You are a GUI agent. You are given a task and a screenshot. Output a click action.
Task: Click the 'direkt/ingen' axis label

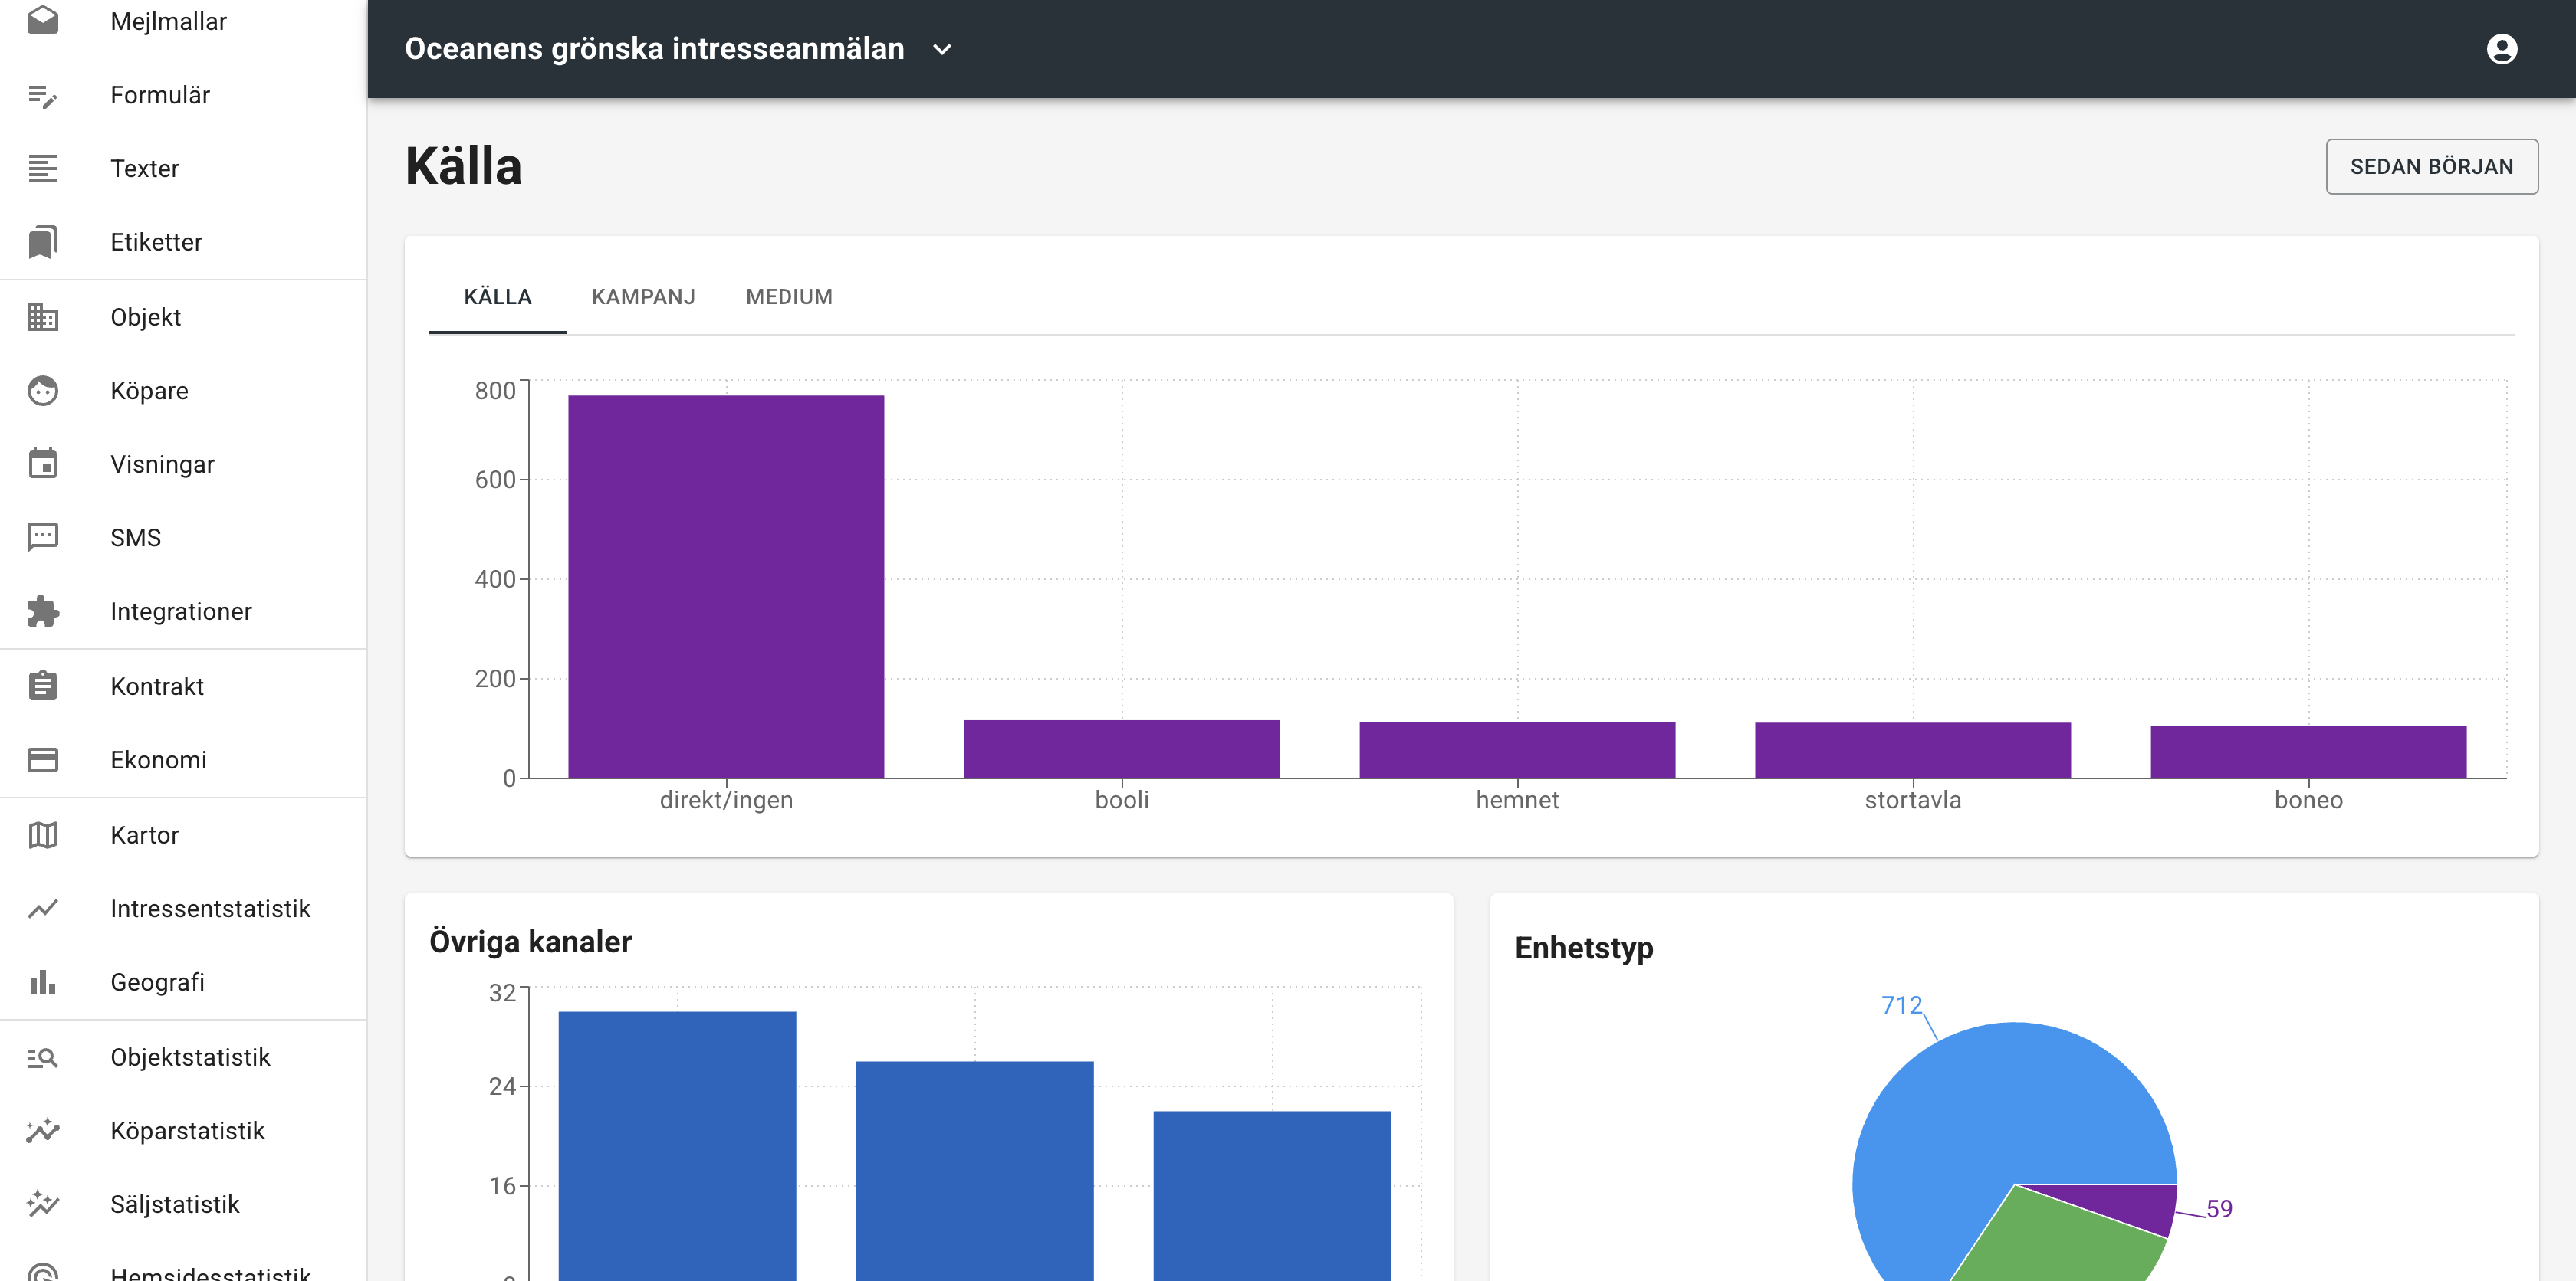pos(726,799)
